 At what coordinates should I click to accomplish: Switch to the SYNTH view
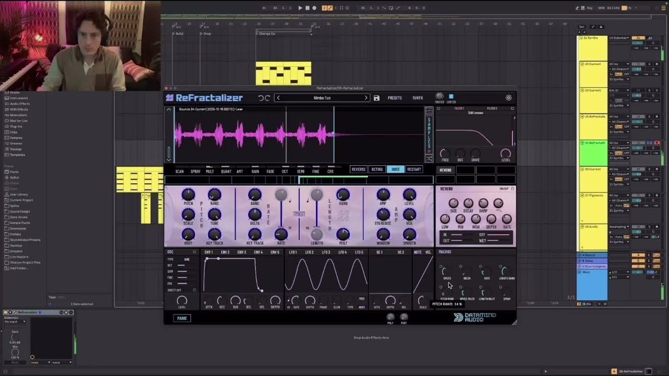click(x=418, y=98)
